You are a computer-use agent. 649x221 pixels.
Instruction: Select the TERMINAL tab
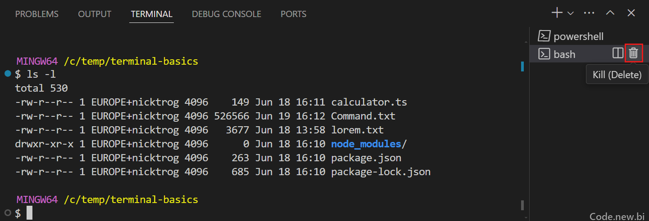pos(152,14)
